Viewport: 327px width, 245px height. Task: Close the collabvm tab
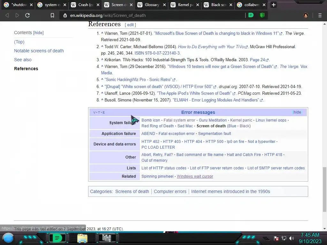pyautogui.click(x=264, y=5)
